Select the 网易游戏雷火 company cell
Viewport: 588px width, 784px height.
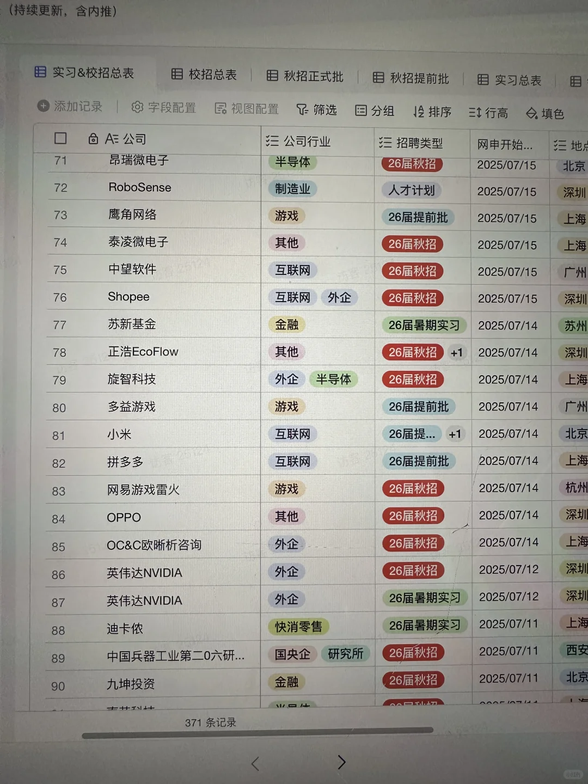143,490
